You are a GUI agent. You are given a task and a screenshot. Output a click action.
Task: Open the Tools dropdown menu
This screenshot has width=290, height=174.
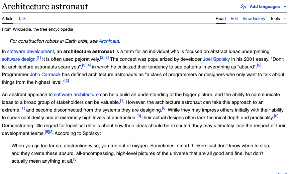[275, 19]
